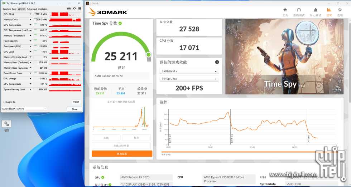
Task: Open the AMD Radeon RX 9070 device selector
Action: (24, 109)
